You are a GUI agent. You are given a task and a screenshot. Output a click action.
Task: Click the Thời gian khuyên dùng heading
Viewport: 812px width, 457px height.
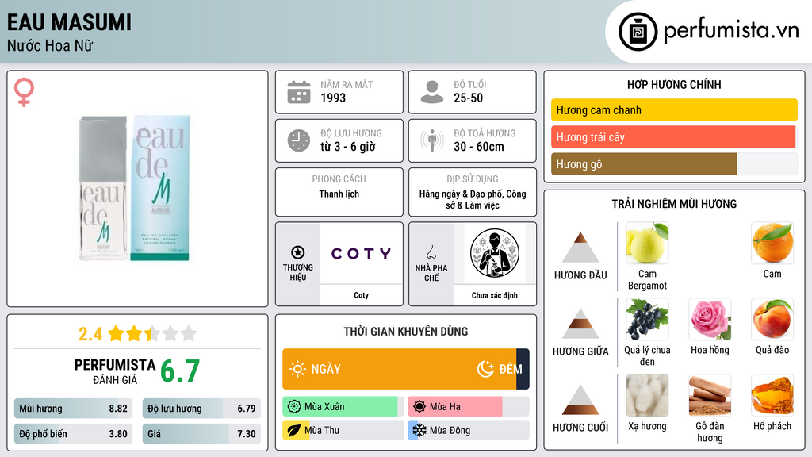point(406,332)
